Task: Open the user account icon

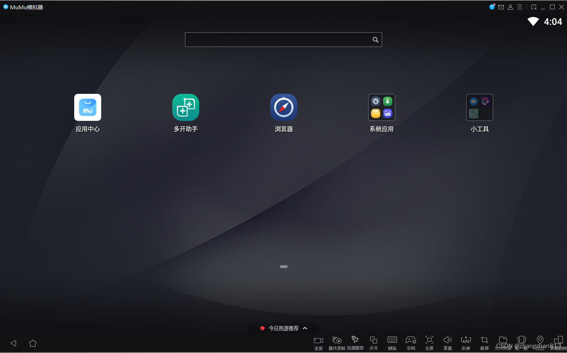Action: (x=510, y=7)
